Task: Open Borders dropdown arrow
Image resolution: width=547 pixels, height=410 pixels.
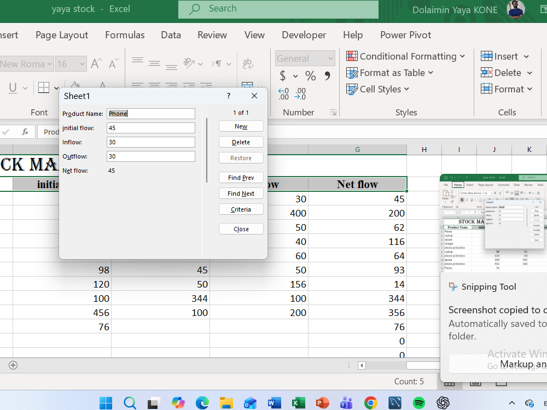Action: 56,88
